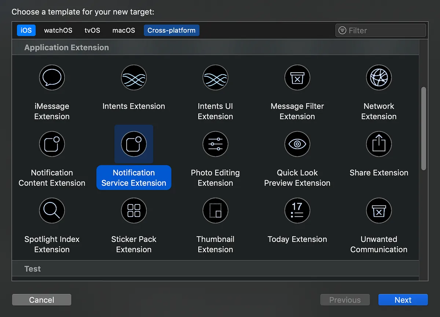The width and height of the screenshot is (440, 317).
Task: Select the Quick Look Preview Extension eye icon
Action: point(297,144)
